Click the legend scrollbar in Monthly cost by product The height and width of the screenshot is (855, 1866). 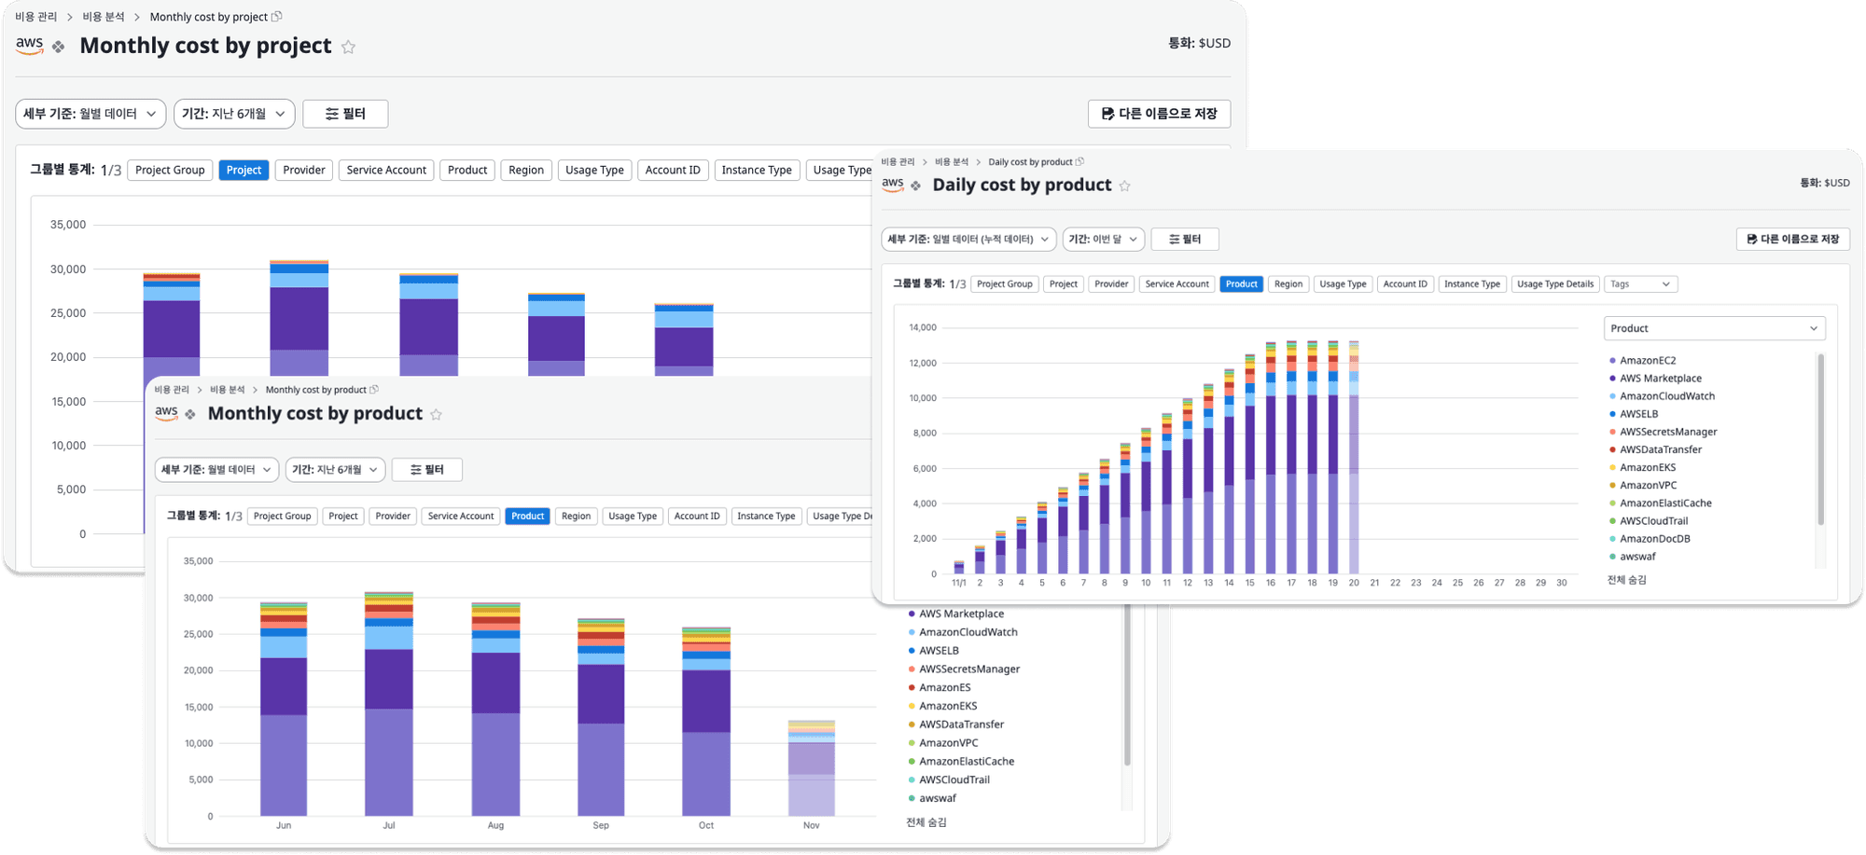click(1127, 685)
